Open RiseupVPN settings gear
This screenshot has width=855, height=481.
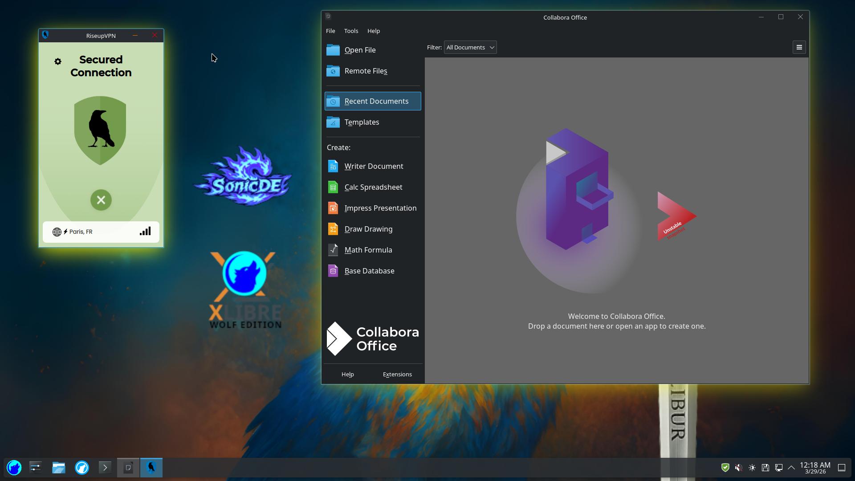[x=58, y=61]
